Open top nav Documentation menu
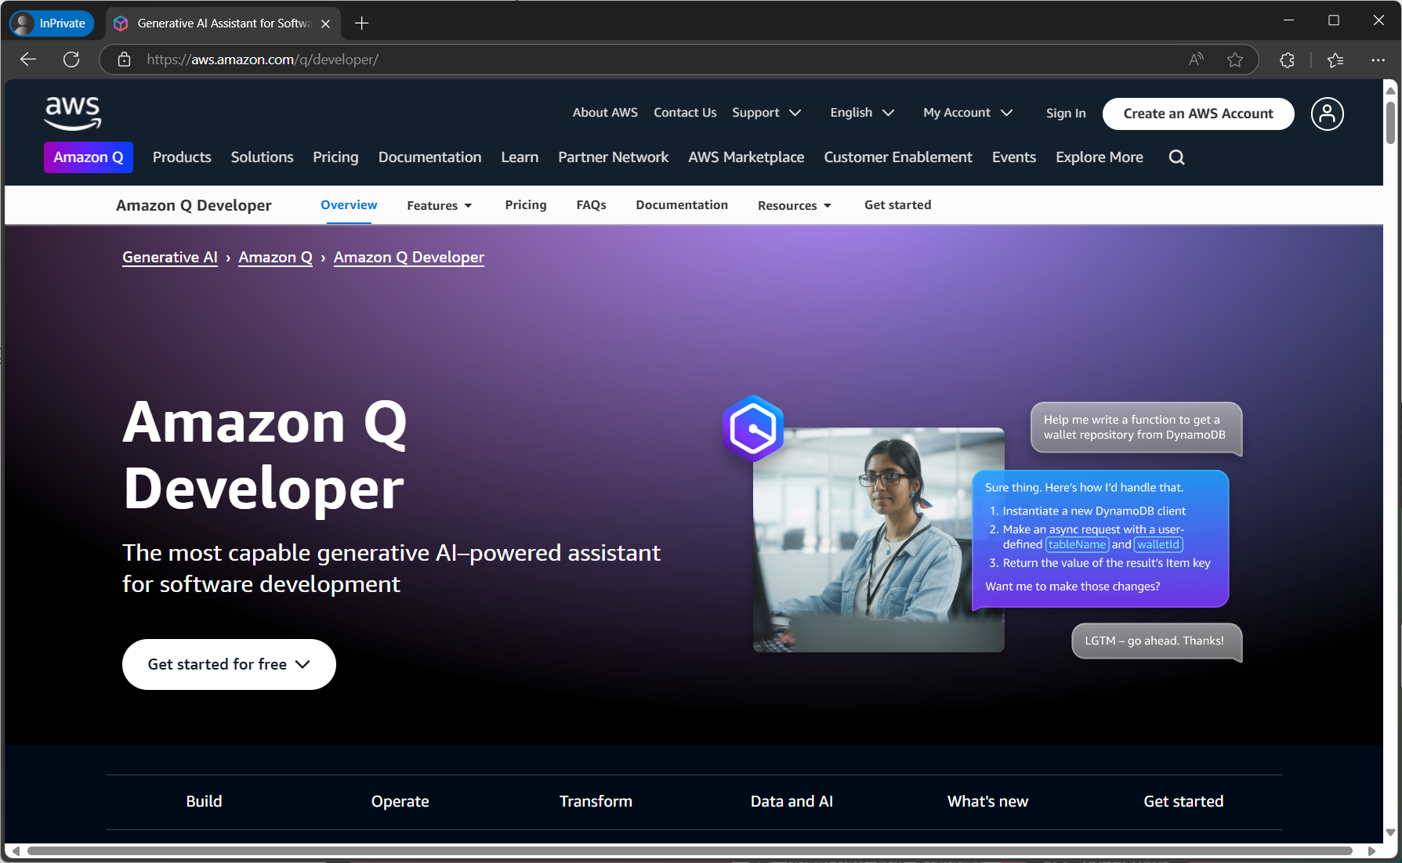 (x=429, y=157)
